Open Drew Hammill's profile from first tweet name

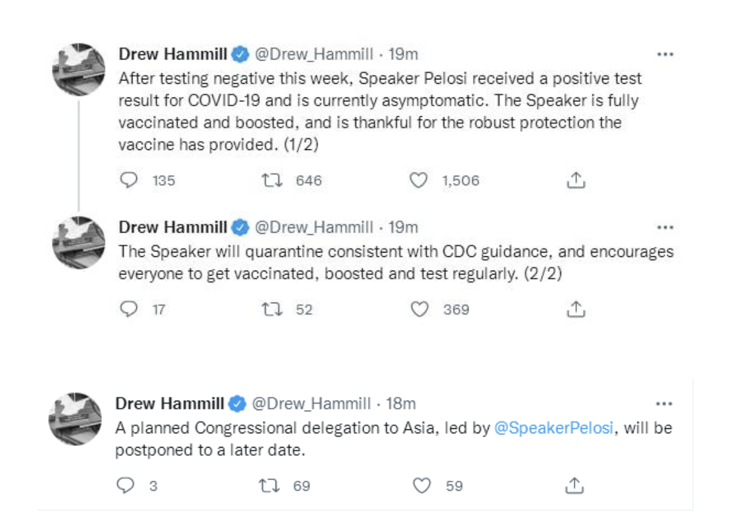point(173,54)
